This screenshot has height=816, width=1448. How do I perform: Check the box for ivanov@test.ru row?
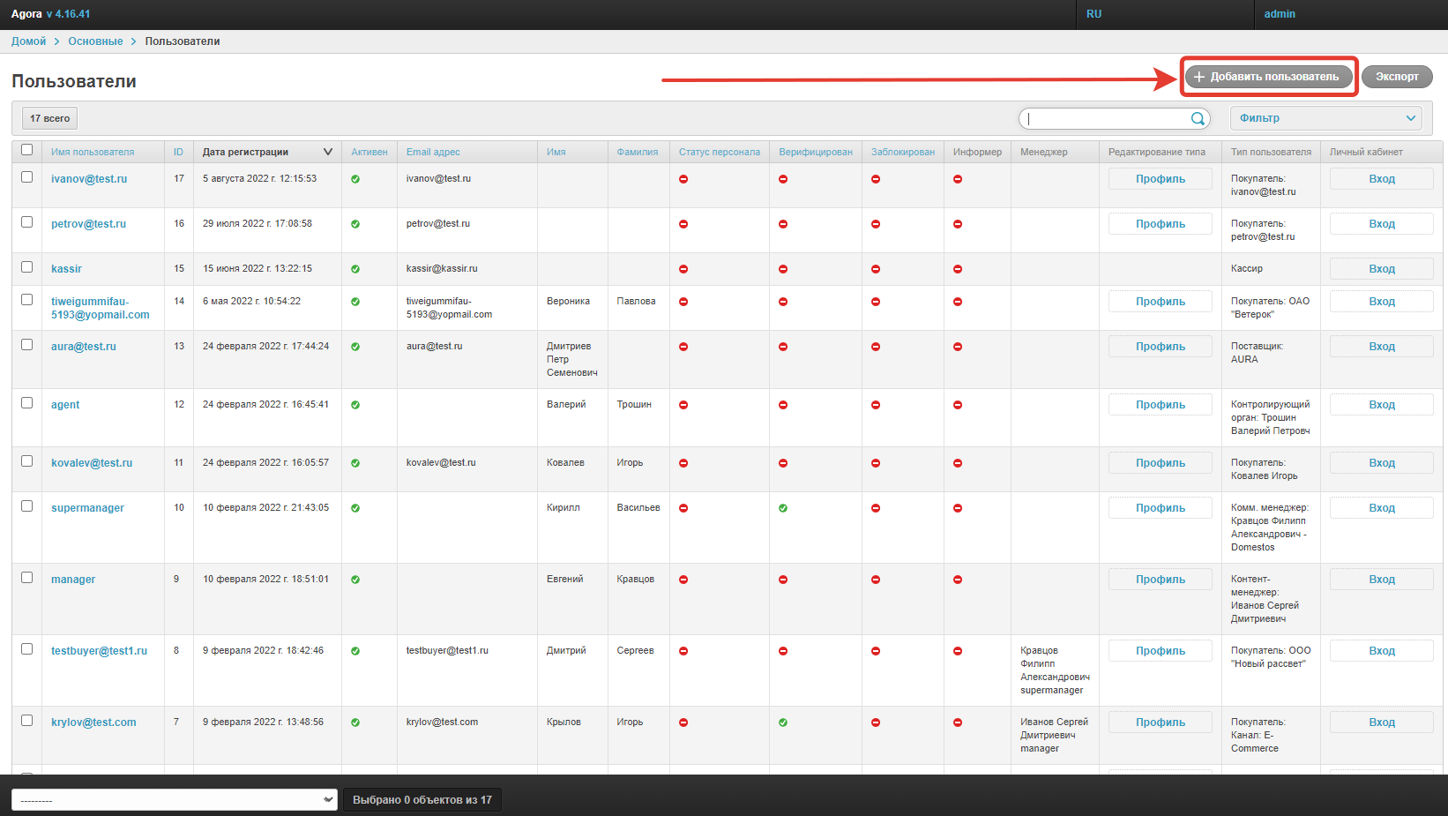coord(26,177)
